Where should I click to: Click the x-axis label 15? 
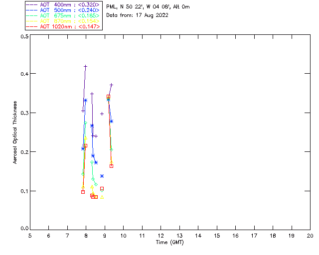(217, 236)
